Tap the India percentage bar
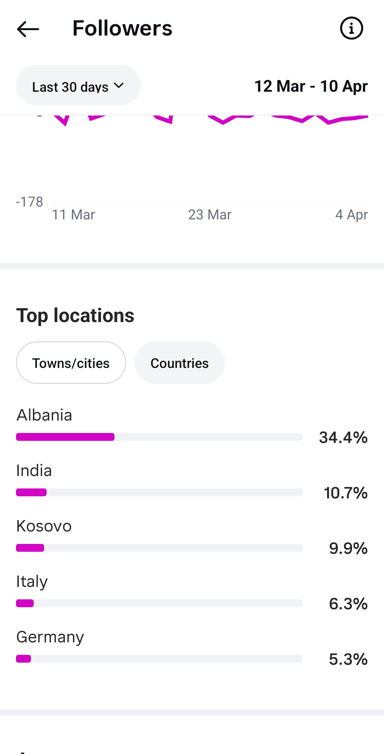 click(159, 492)
